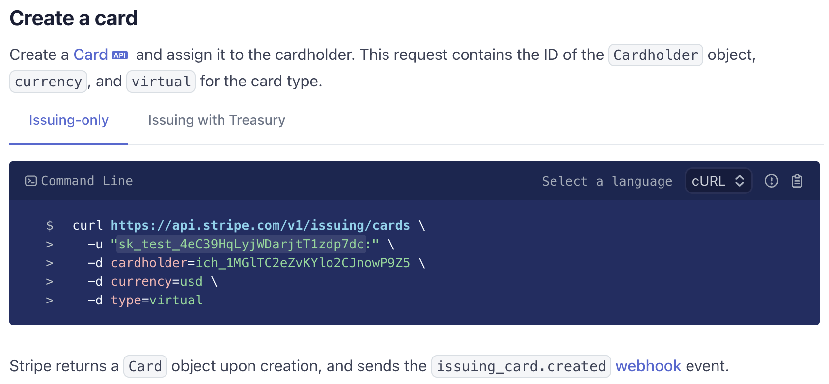Click the currency inline code term
829x384 pixels.
(49, 82)
